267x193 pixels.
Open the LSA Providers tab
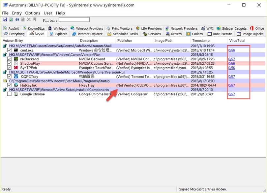coord(149,28)
